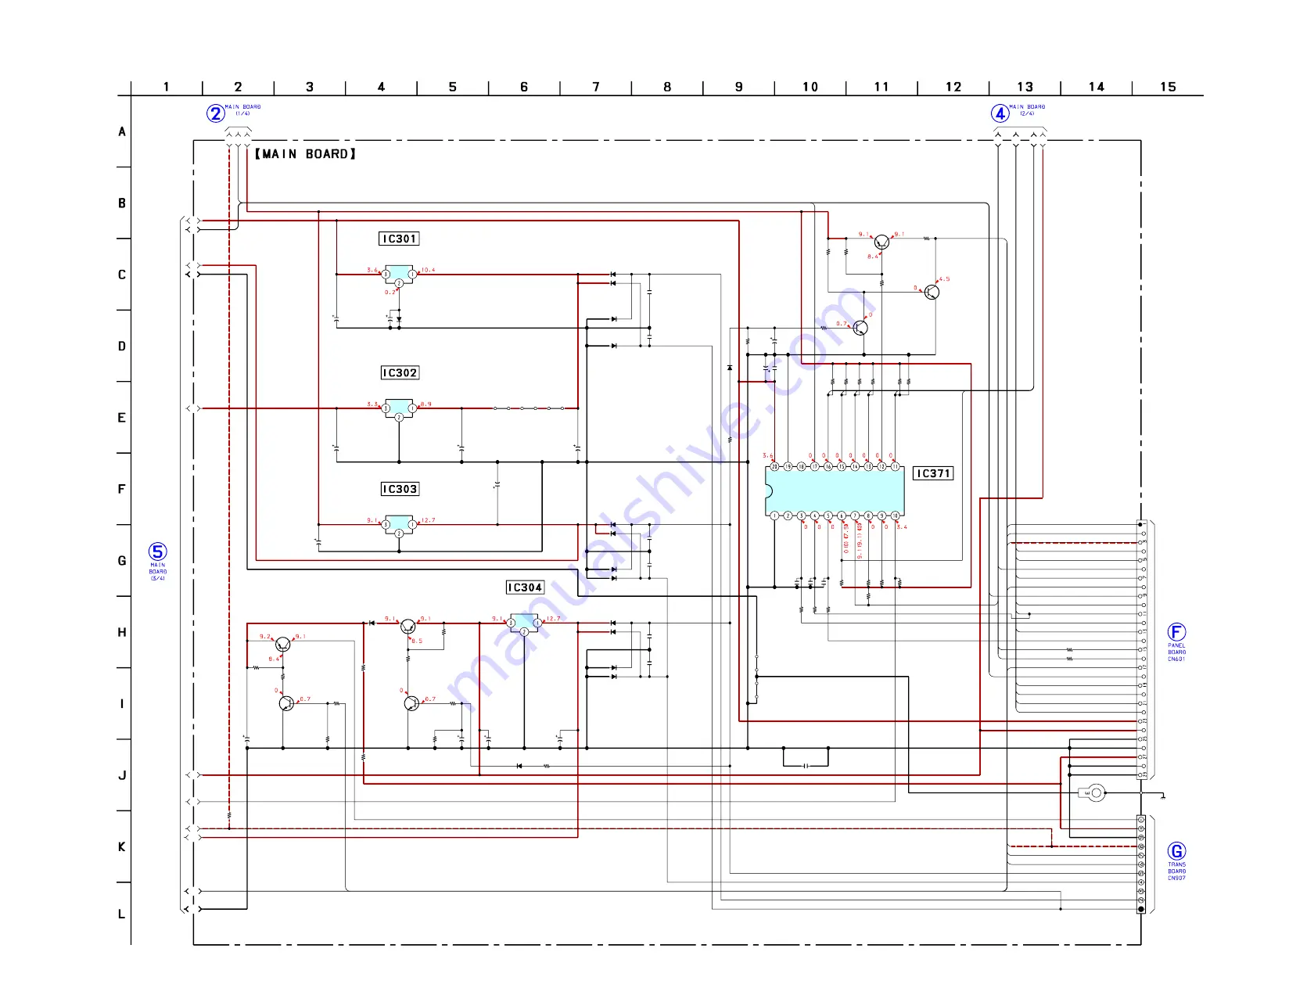Click the CN907 trans board connector strip
The width and height of the screenshot is (1314, 988).
tap(1141, 864)
